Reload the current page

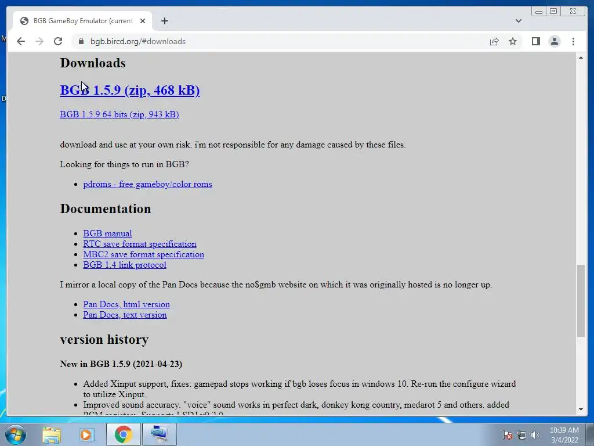[x=58, y=41]
